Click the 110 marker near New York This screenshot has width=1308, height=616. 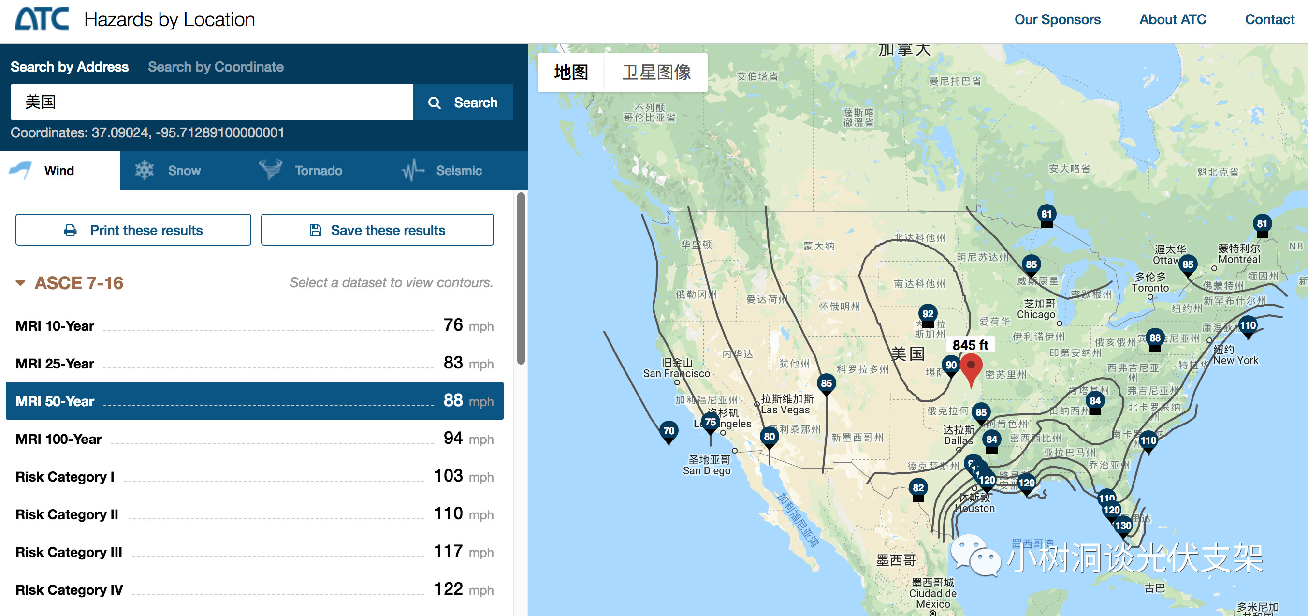(x=1248, y=326)
